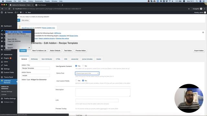This screenshot has width=207, height=116.
Task: Expand the Speech submenu arrow
Action: click(29, 48)
